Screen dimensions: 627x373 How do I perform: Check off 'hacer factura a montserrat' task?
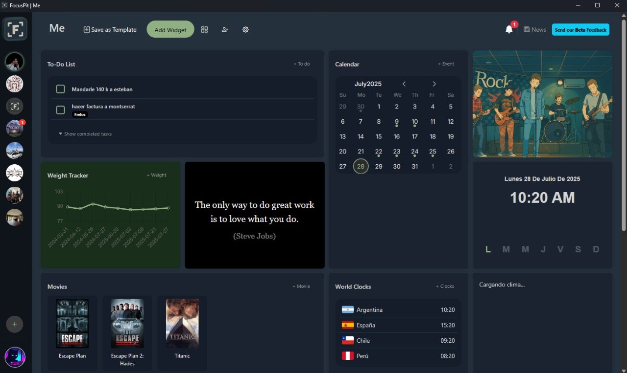[61, 110]
